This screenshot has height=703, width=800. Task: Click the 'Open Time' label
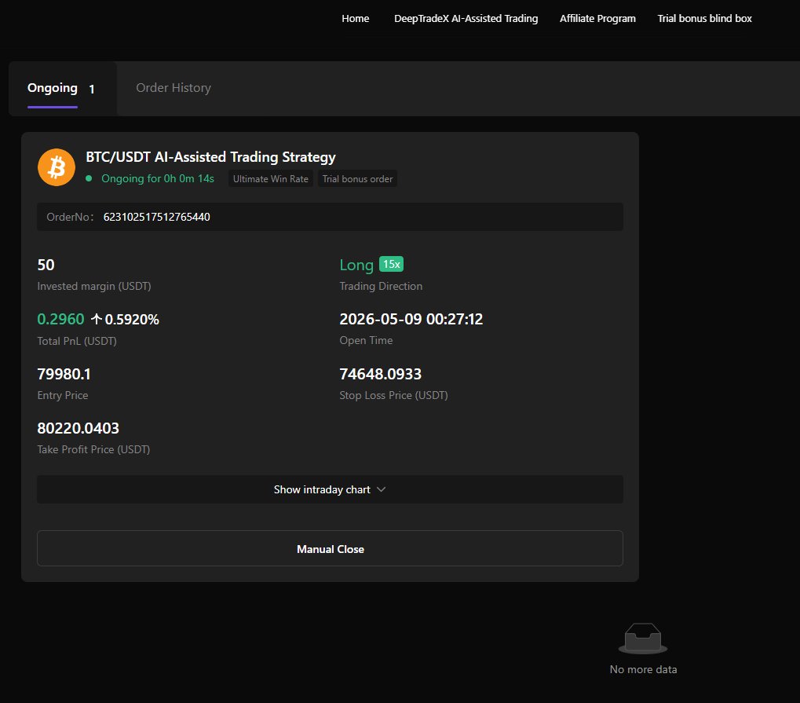[x=367, y=341]
